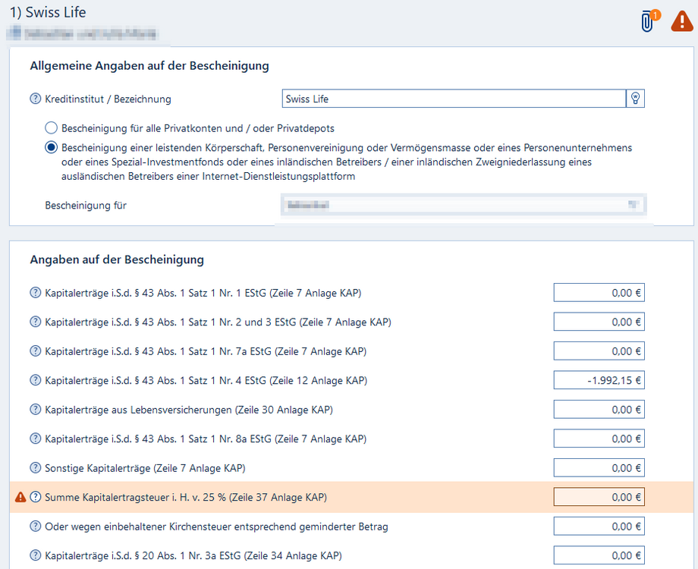Click the red warning triangle at top right
The image size is (698, 569).
(681, 22)
